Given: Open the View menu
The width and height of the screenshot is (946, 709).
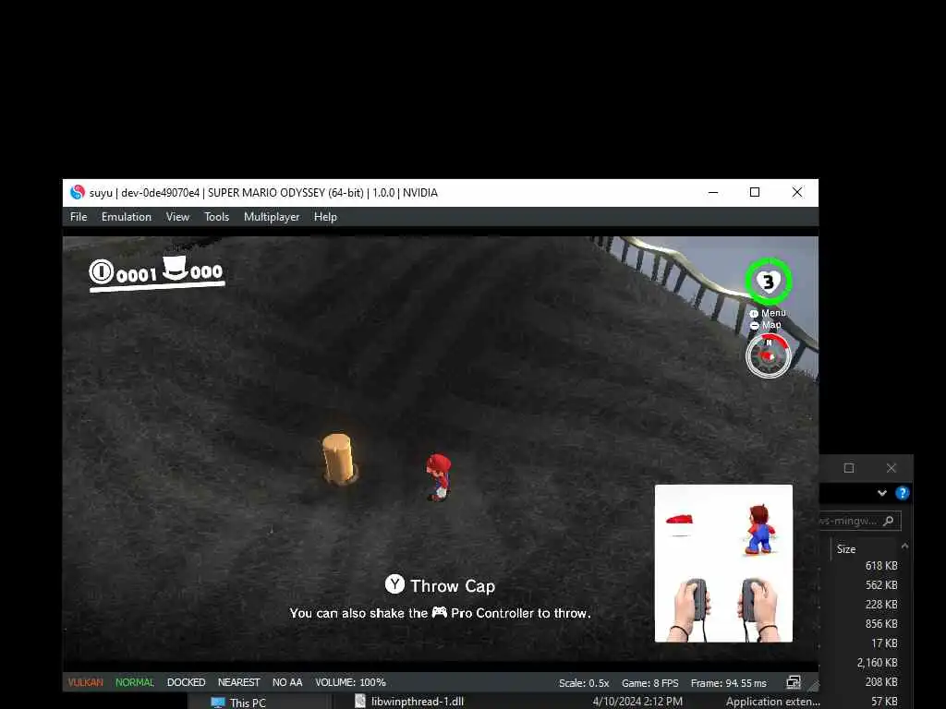Looking at the screenshot, I should click(x=177, y=216).
